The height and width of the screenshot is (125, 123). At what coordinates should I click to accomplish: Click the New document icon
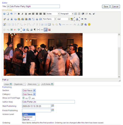(8, 14)
